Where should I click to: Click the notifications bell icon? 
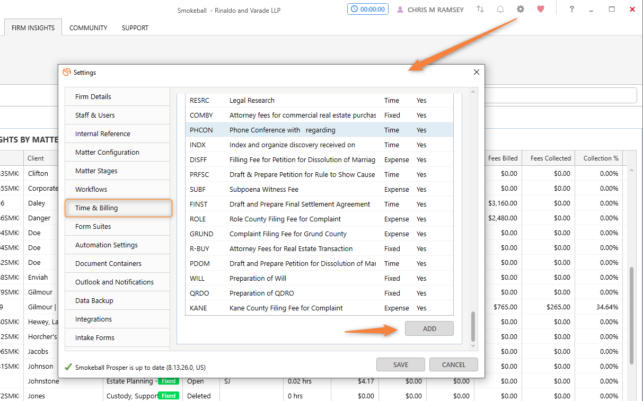500,9
